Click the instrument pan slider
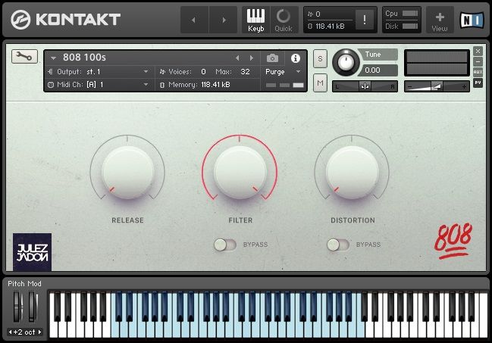 tap(365, 86)
